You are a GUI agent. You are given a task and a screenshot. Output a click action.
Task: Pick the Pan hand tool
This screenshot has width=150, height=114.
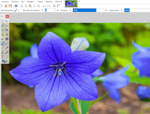click(x=7, y=35)
